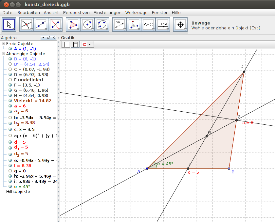
Task: Select the angle tool in the toolbar
Action: [x=134, y=24]
